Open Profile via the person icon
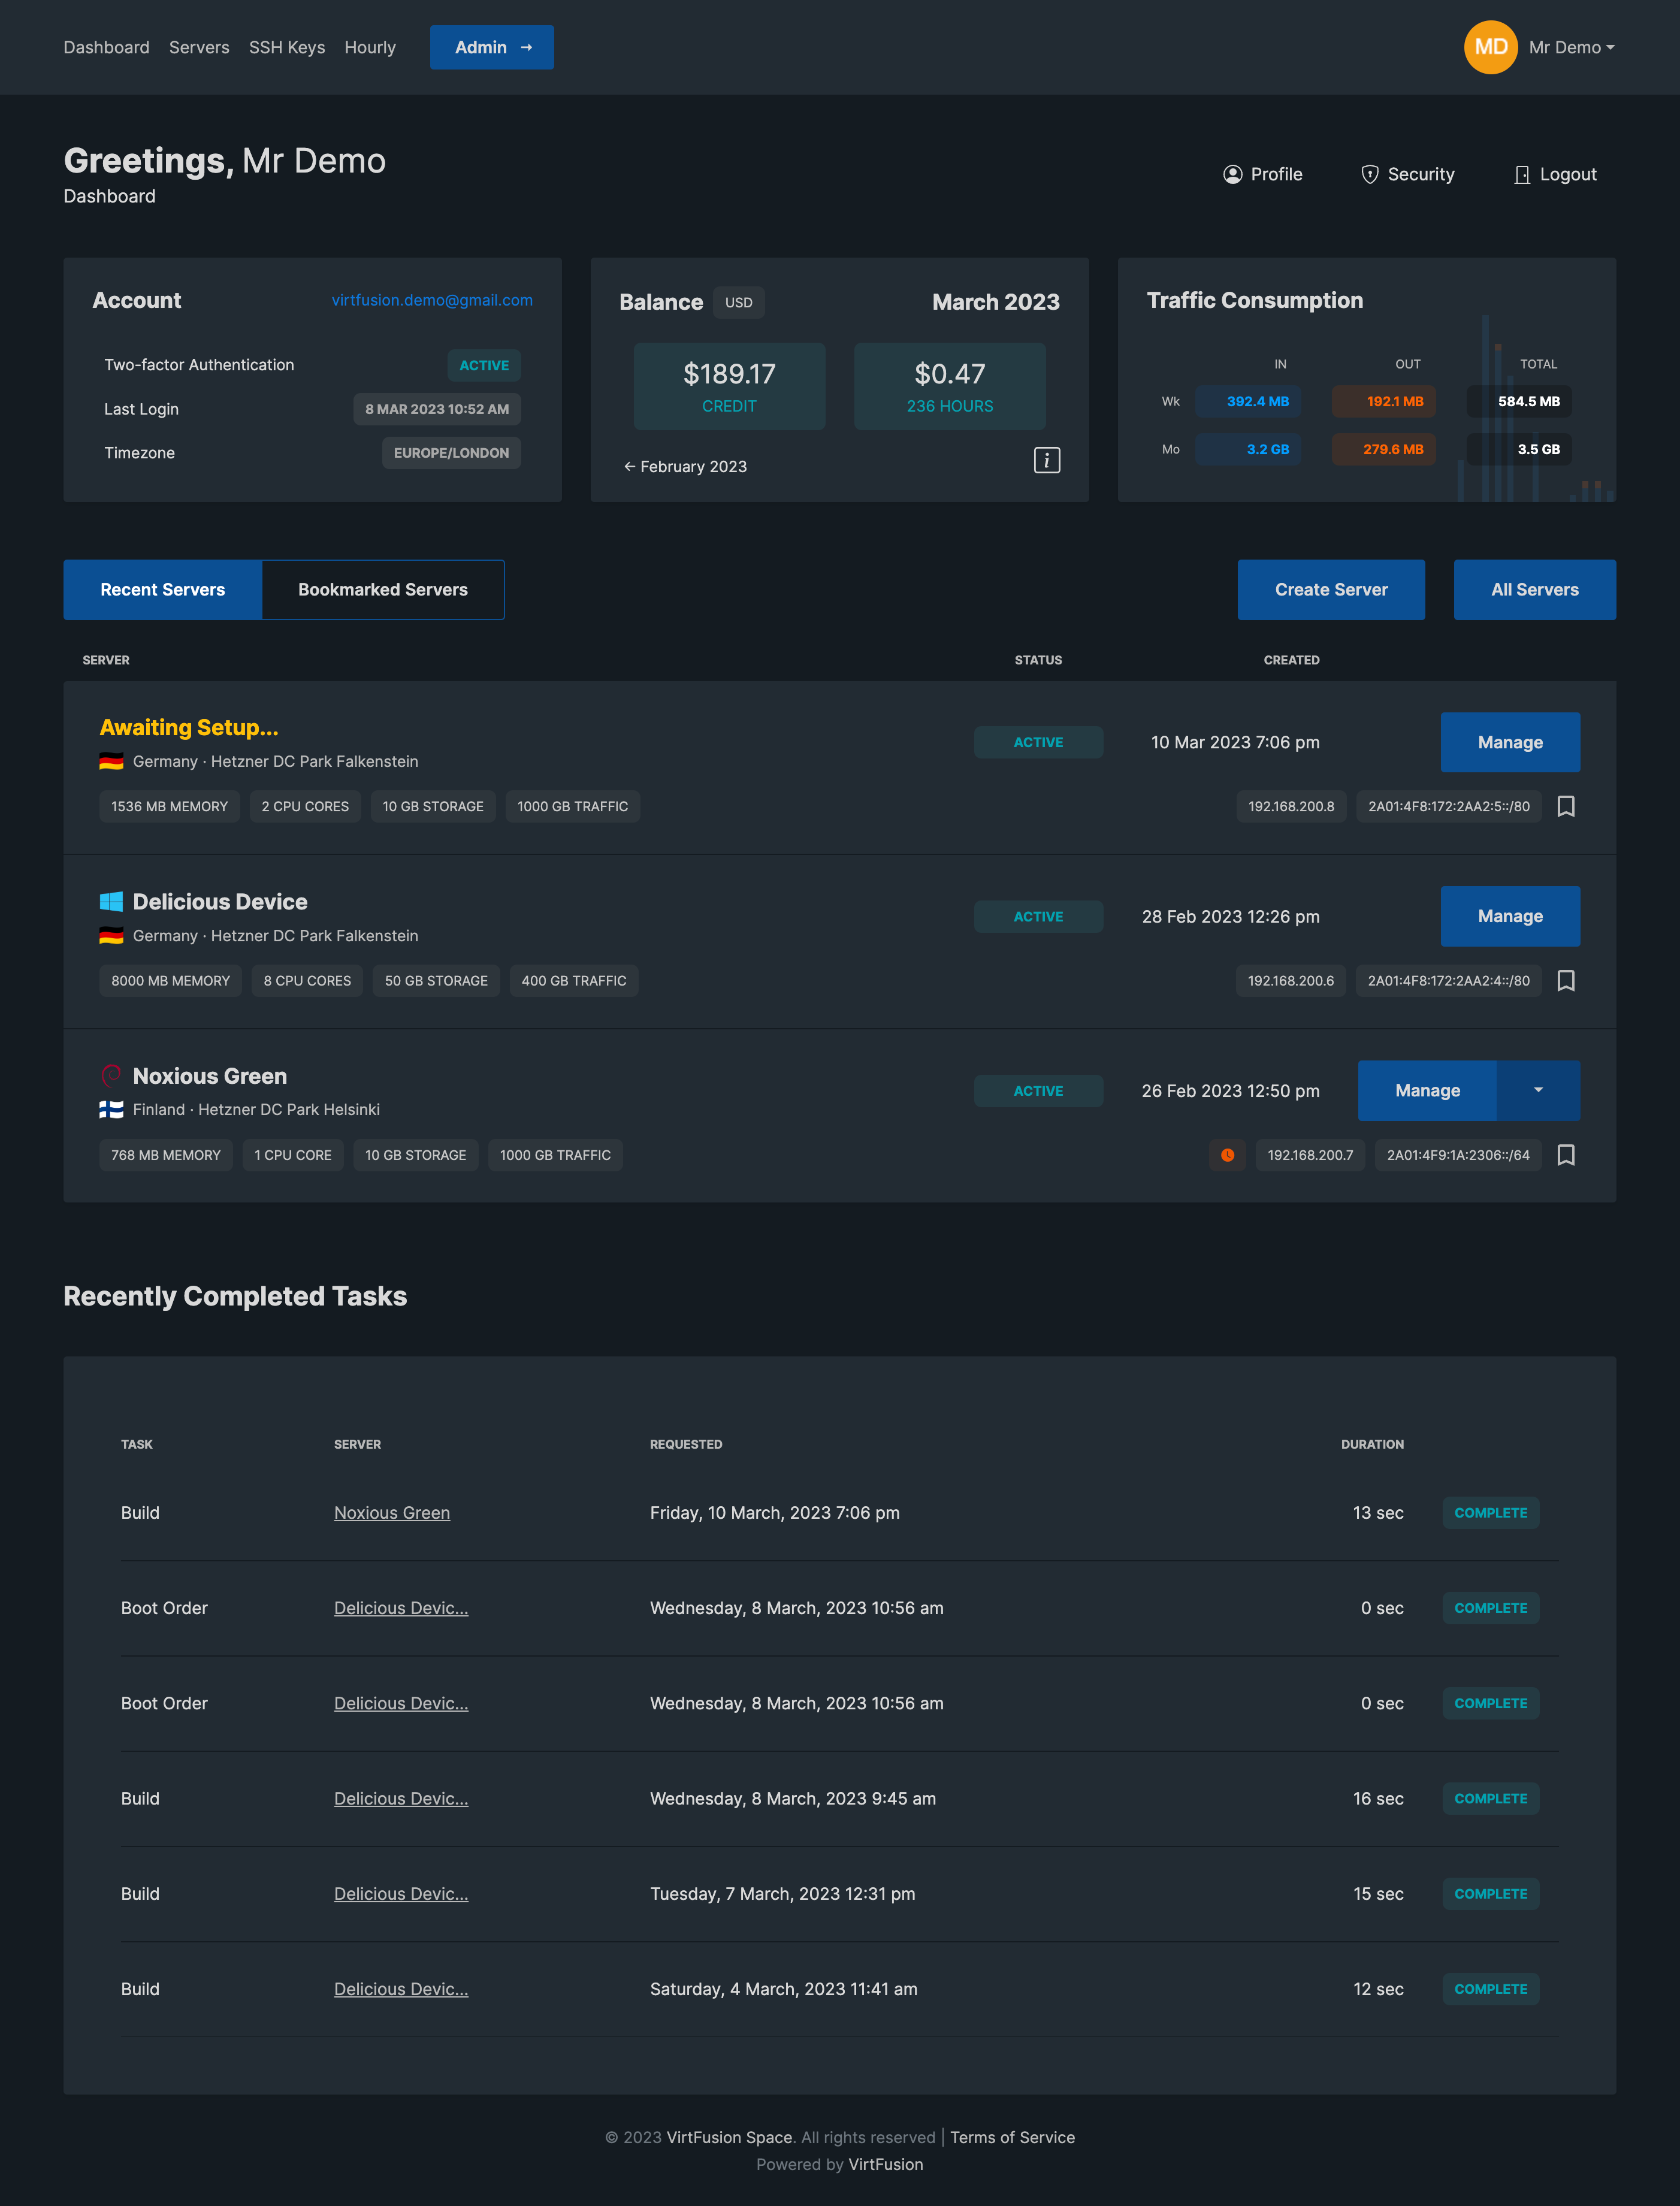The height and width of the screenshot is (2206, 1680). (1232, 174)
